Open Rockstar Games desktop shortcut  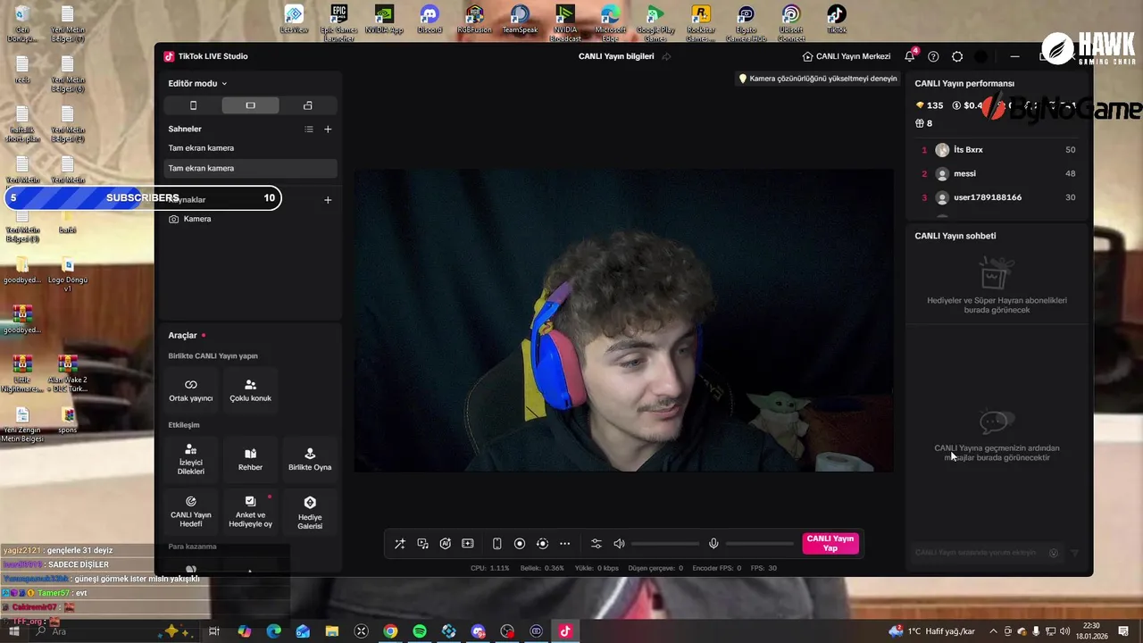(x=701, y=24)
